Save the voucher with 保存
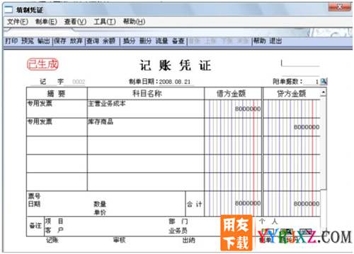The image size is (354, 254). 60,41
